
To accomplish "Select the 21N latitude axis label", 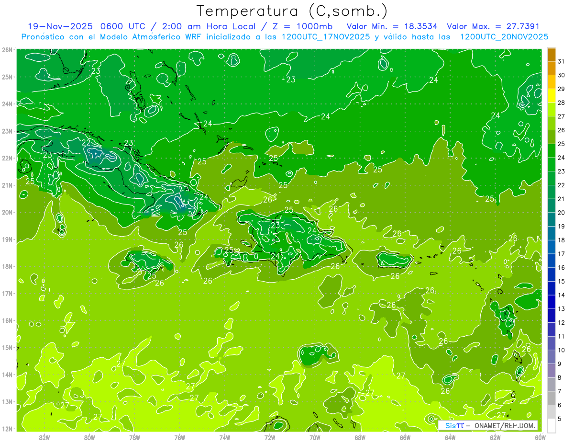I will [x=7, y=185].
